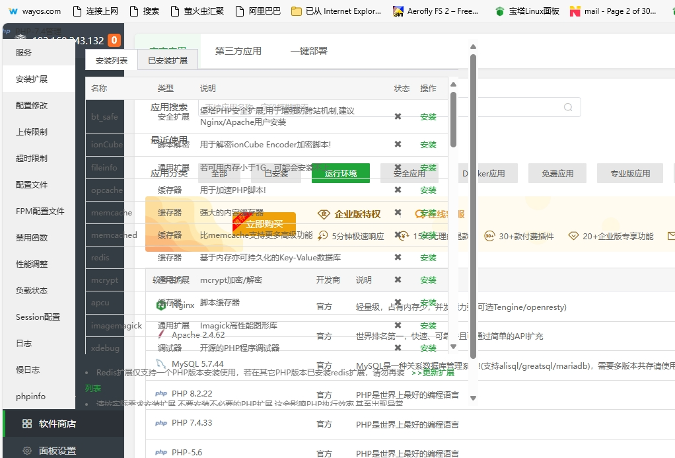This screenshot has height=458, width=675.
Task: Open Session配置 in the PHP menu
Action: (39, 317)
